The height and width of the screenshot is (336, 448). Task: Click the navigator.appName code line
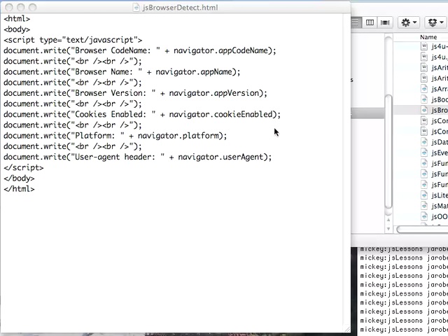coord(122,71)
